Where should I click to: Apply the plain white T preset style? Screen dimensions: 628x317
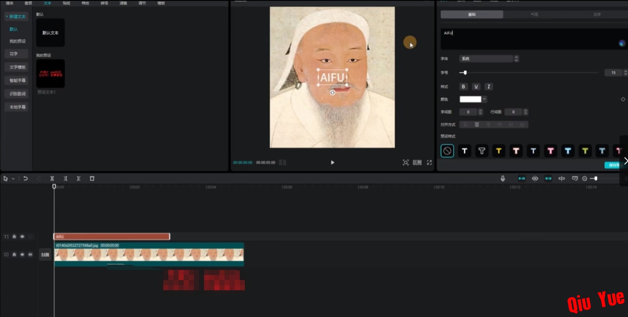[x=464, y=151]
